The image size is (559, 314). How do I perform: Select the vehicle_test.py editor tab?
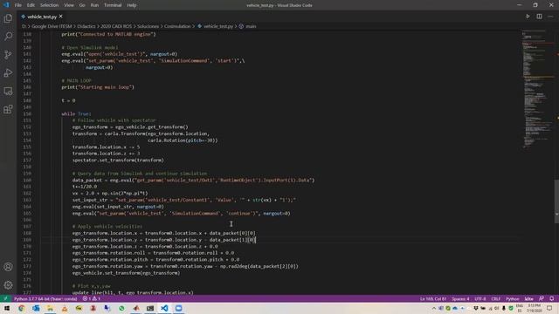(42, 17)
